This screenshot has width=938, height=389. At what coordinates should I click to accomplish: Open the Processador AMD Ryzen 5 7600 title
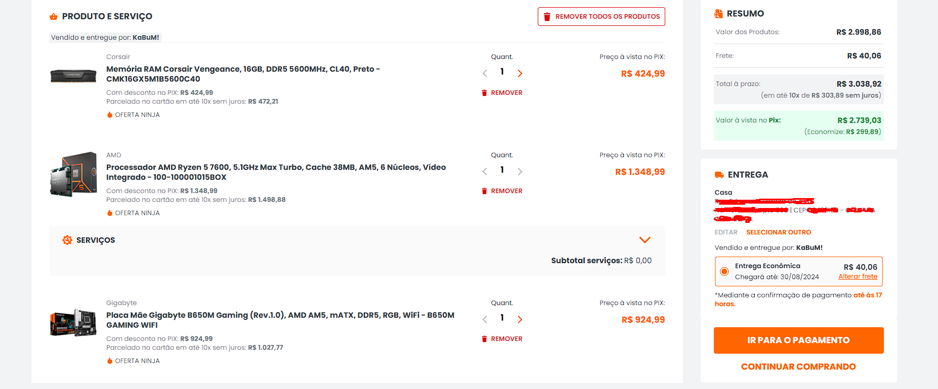276,172
